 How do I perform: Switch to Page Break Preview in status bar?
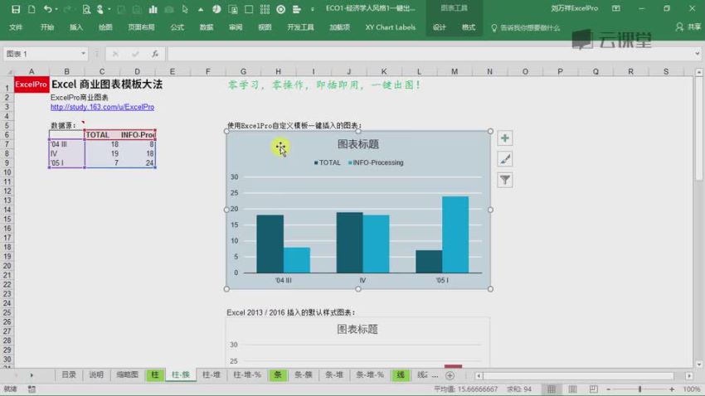pyautogui.click(x=594, y=389)
